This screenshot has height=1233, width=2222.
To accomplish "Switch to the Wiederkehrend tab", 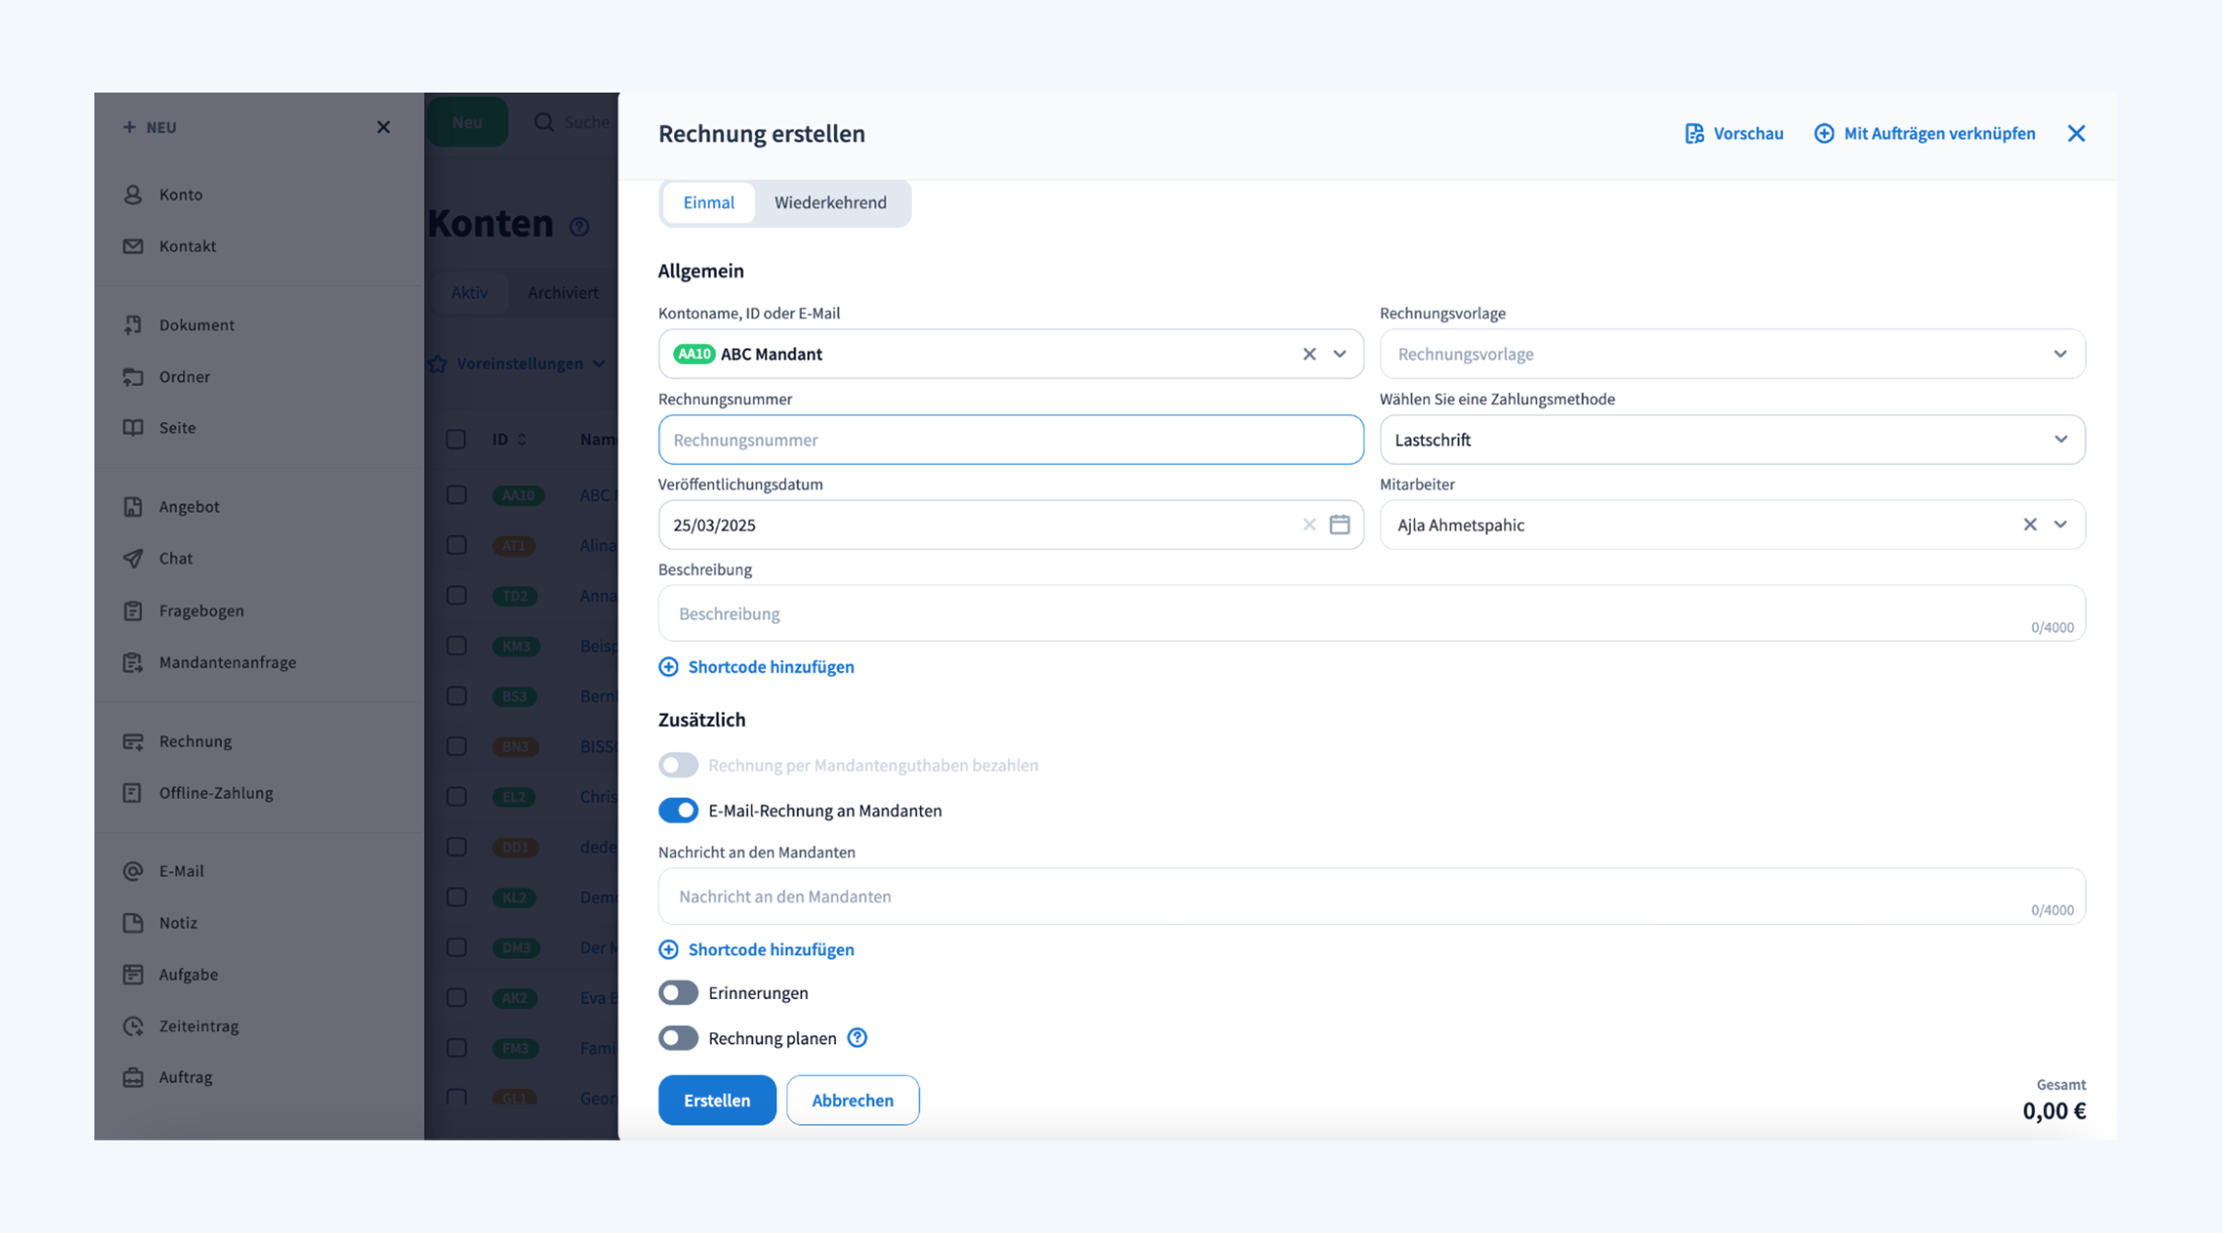I will click(x=830, y=203).
